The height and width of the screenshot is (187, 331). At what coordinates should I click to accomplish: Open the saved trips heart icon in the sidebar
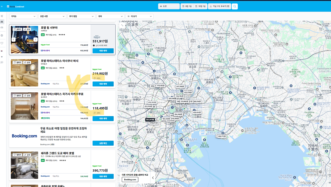[2, 43]
